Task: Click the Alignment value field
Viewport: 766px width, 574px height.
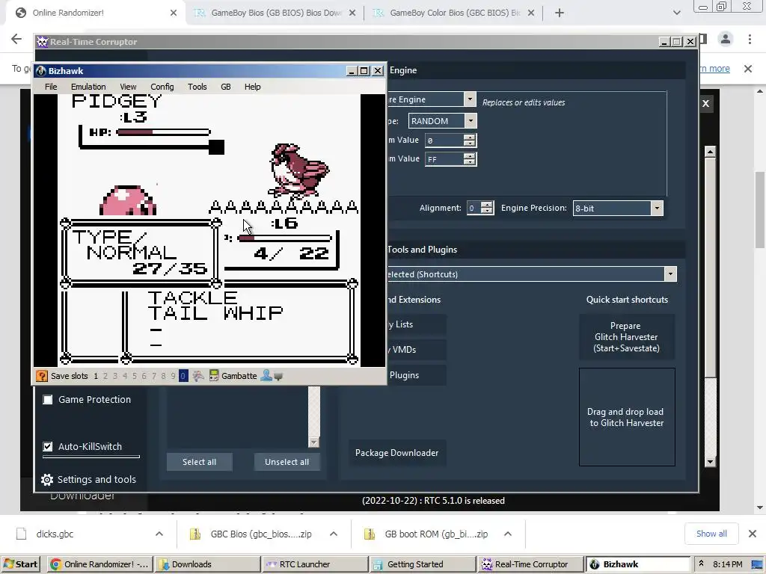Action: (x=474, y=208)
